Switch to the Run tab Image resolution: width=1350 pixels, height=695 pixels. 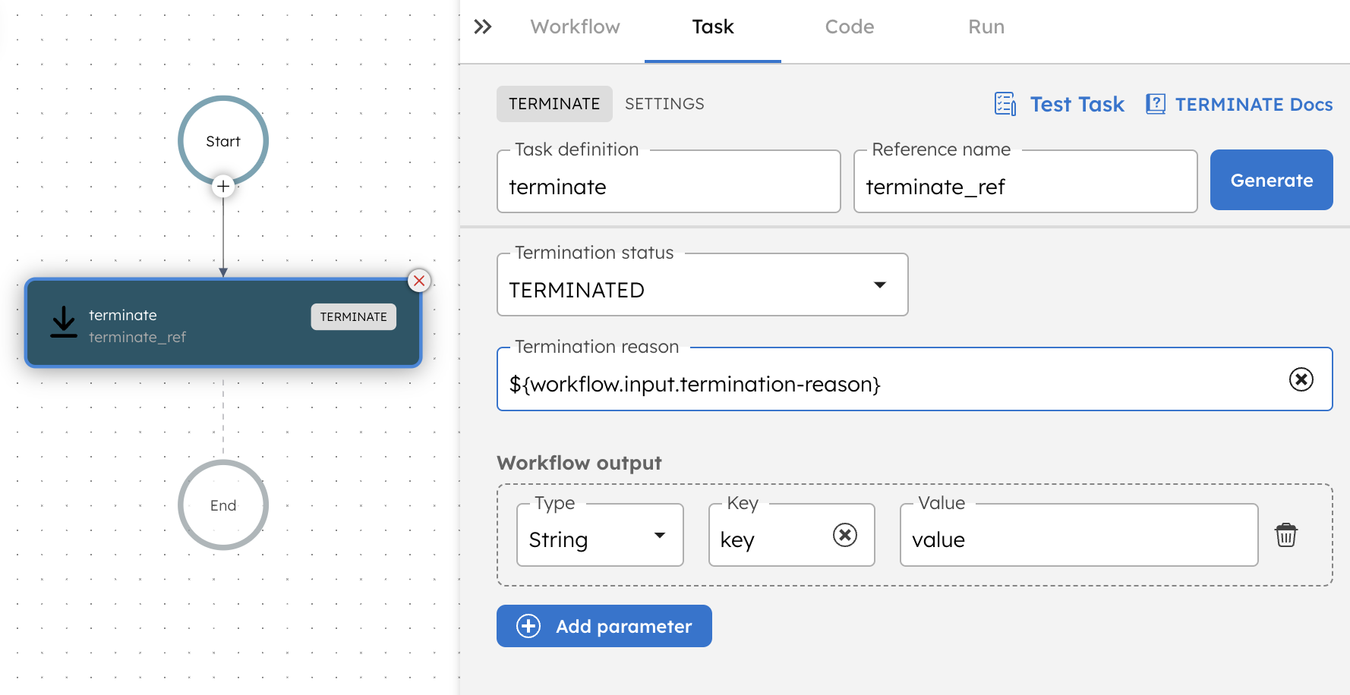click(986, 27)
